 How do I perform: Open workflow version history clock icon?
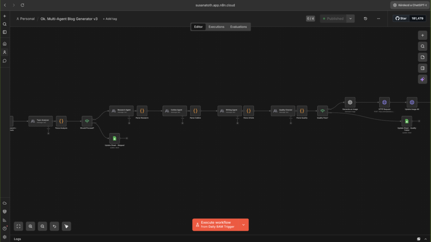pyautogui.click(x=365, y=18)
